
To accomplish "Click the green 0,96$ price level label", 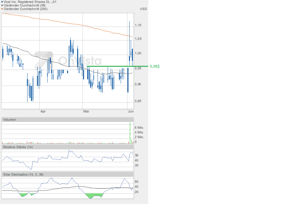I will click(155, 66).
